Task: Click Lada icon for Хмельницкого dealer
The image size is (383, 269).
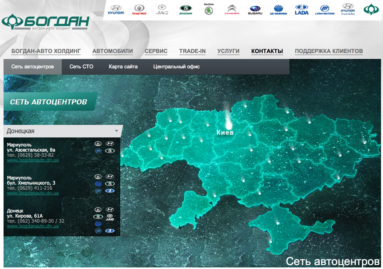Action: 110,191
